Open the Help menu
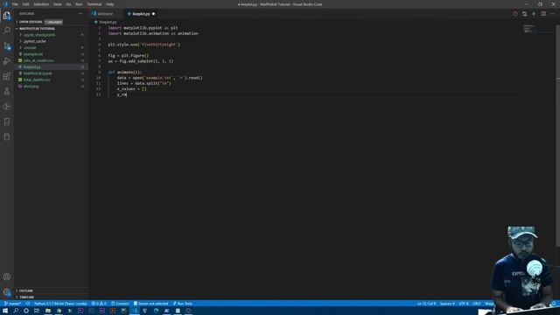 [109, 4]
